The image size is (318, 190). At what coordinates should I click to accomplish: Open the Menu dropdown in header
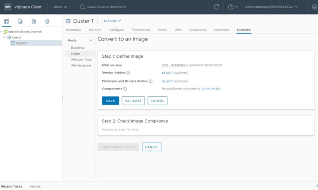pyautogui.click(x=60, y=7)
